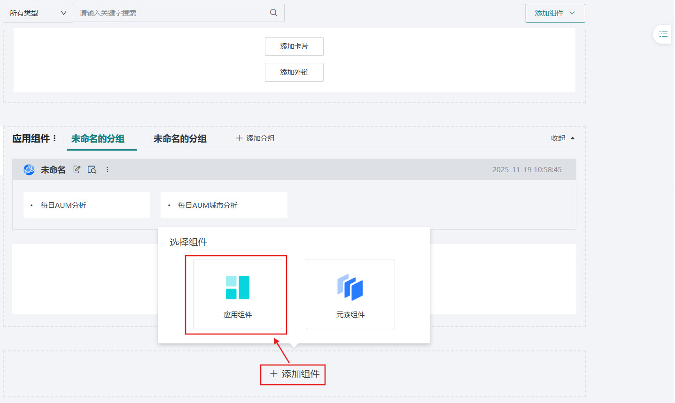Switch to the second 未命名的分组 tab
Image resolution: width=675 pixels, height=403 pixels.
click(x=180, y=138)
